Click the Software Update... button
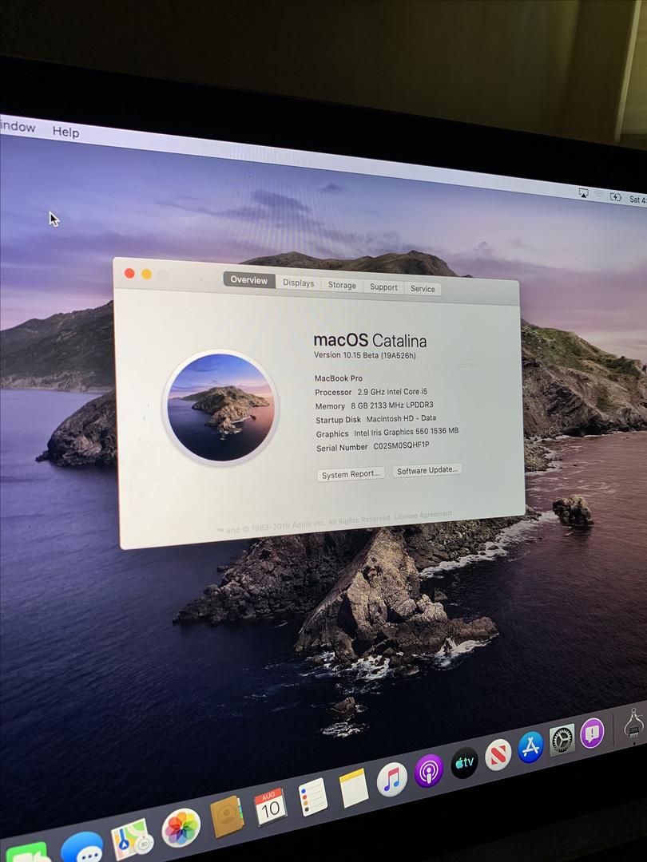 [x=427, y=470]
